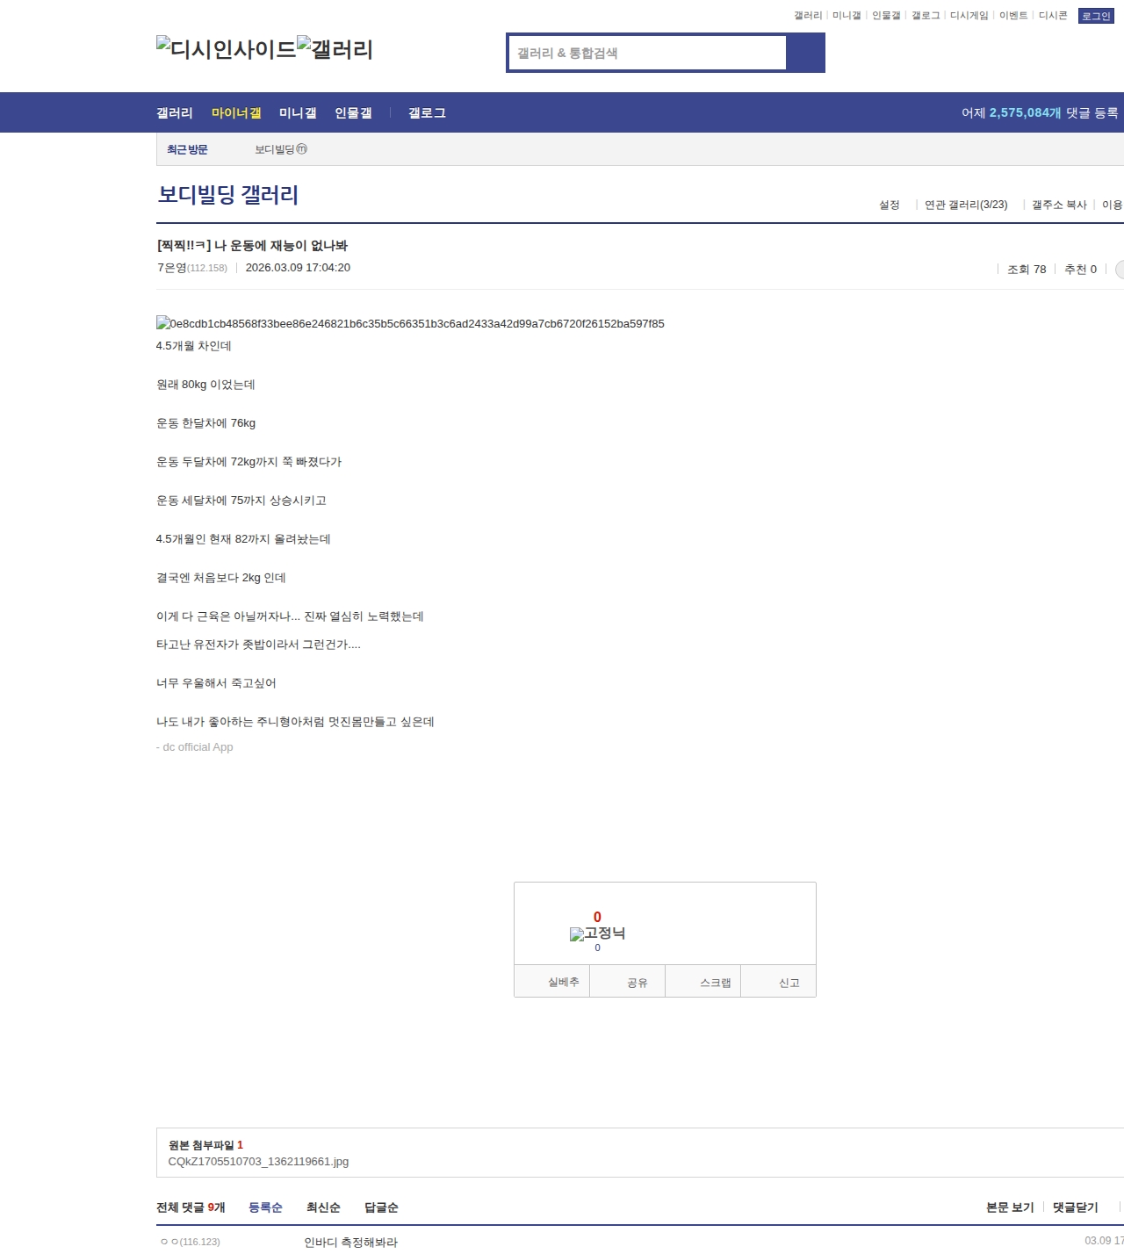This screenshot has width=1124, height=1254.
Task: Switch to the 마이너갤 tab
Action: (x=236, y=113)
